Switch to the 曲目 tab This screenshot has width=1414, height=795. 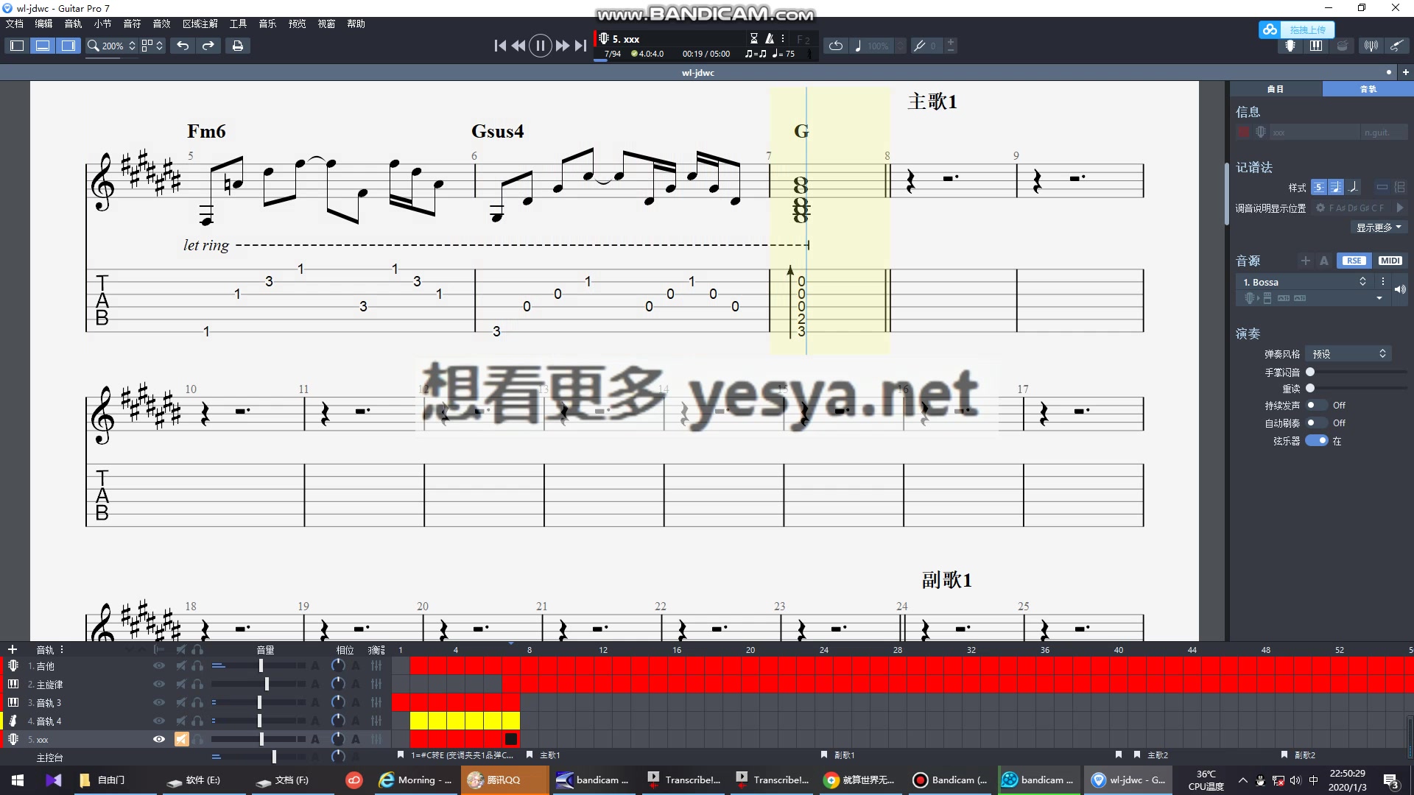point(1276,88)
